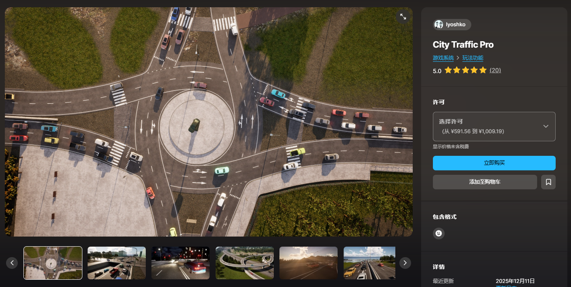
Task: Select the spiral interchange aerial thumbnail
Action: coord(245,263)
